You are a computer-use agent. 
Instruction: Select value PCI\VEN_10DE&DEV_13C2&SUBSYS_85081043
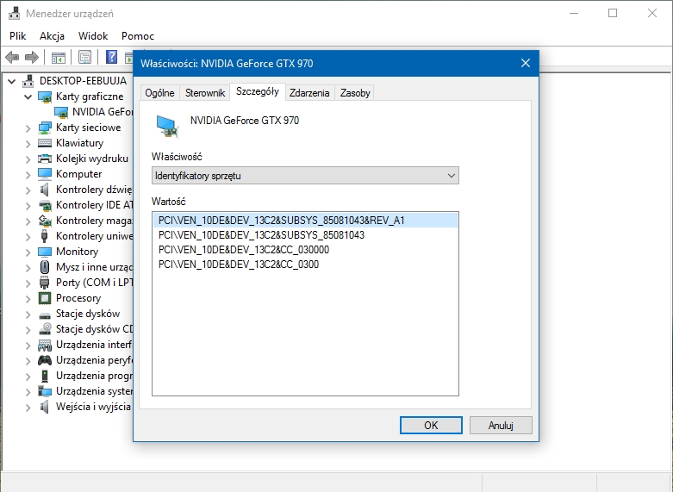point(261,235)
